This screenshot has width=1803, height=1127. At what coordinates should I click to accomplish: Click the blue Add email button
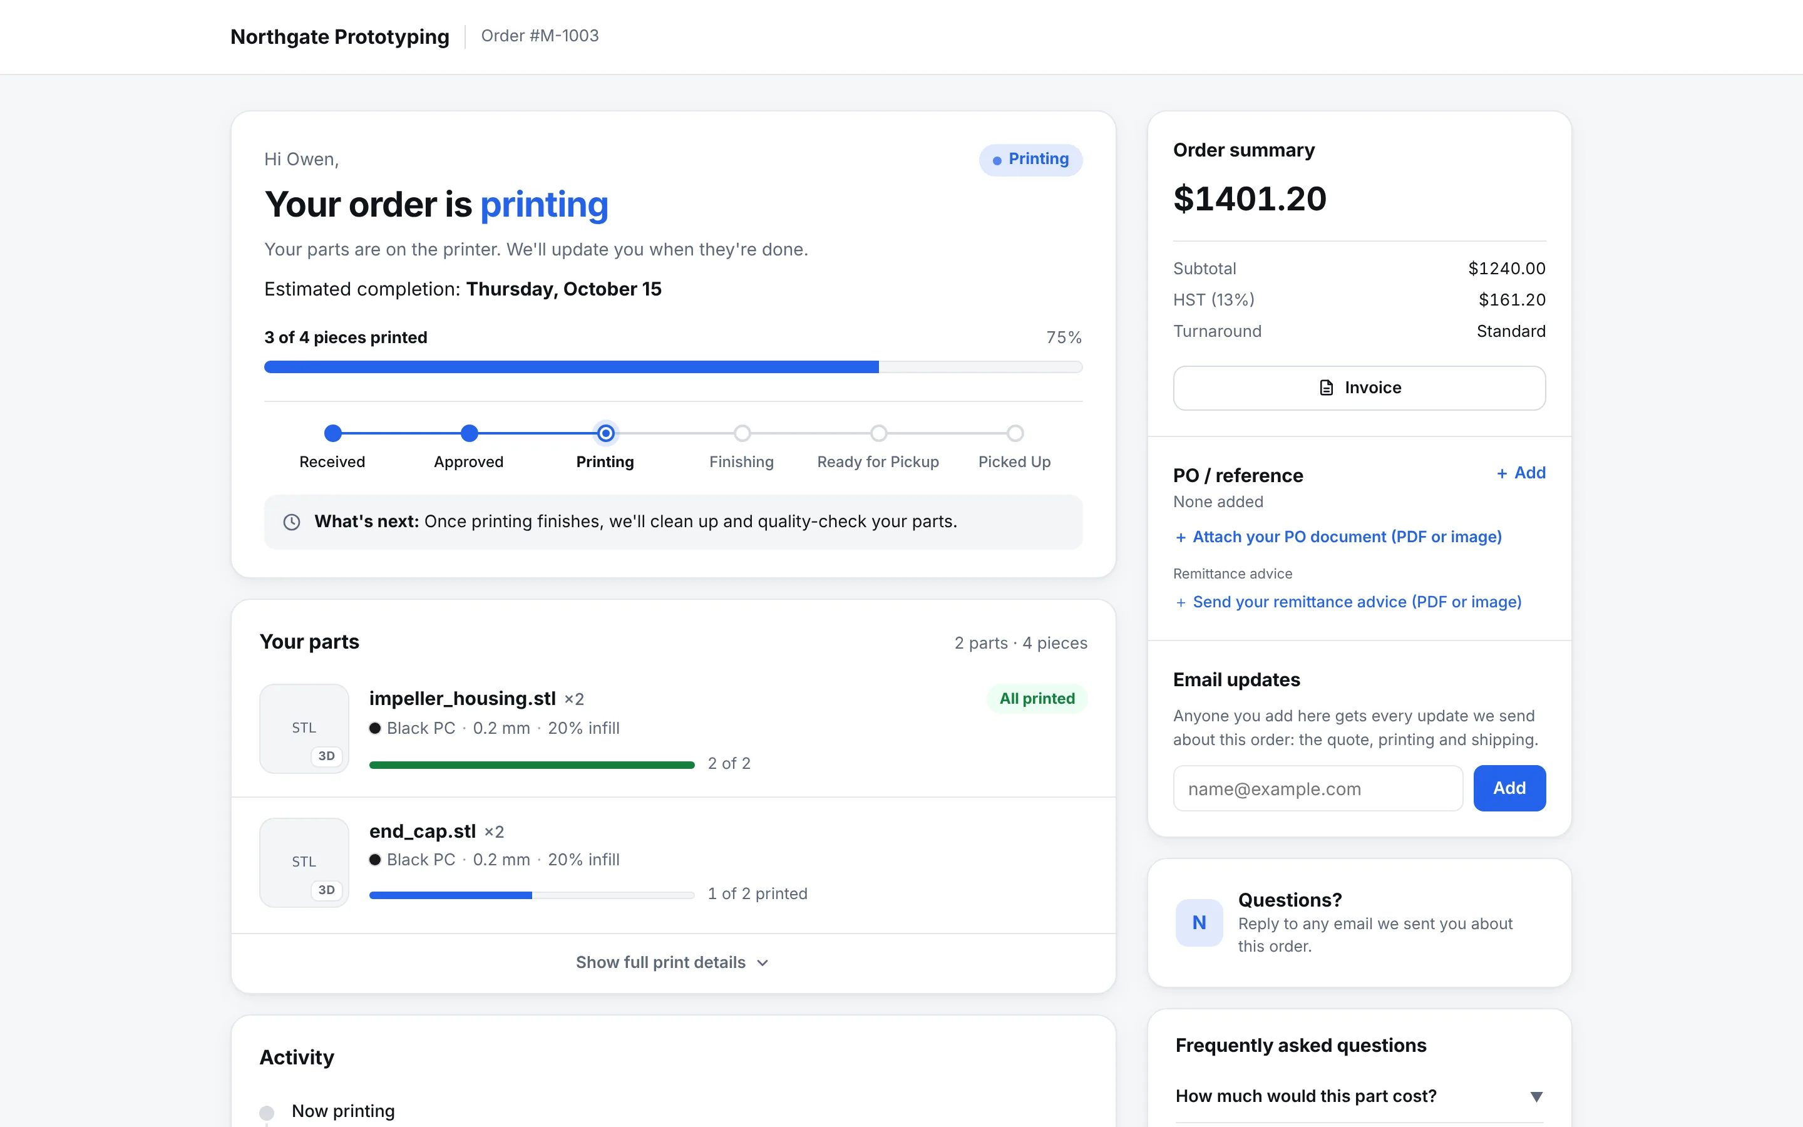point(1509,788)
